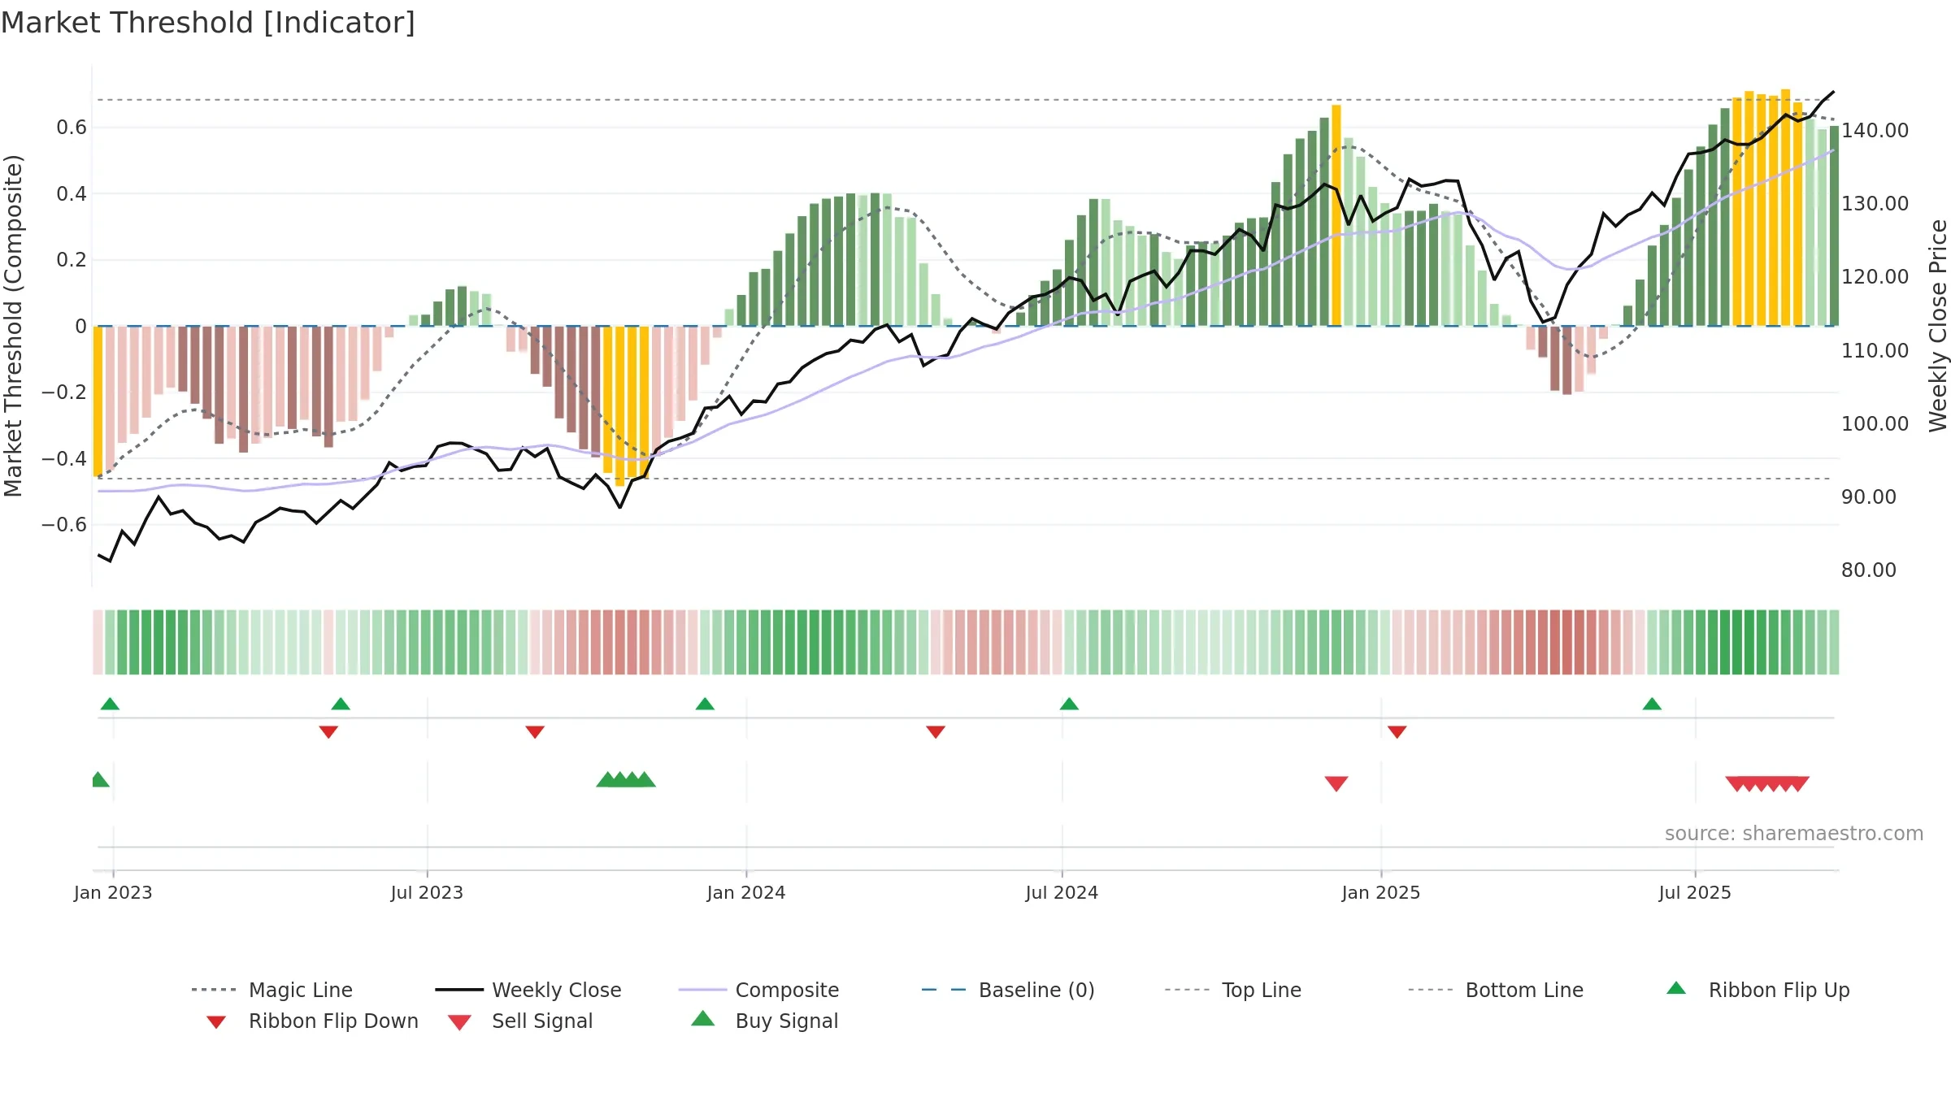Click the Ribbon Flip Down marker after Jul 2023
Image resolution: width=1951 pixels, height=1097 pixels.
click(535, 732)
